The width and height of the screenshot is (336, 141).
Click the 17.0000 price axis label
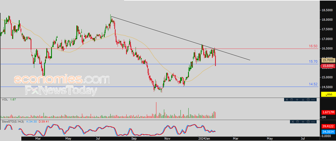(x=327, y=39)
